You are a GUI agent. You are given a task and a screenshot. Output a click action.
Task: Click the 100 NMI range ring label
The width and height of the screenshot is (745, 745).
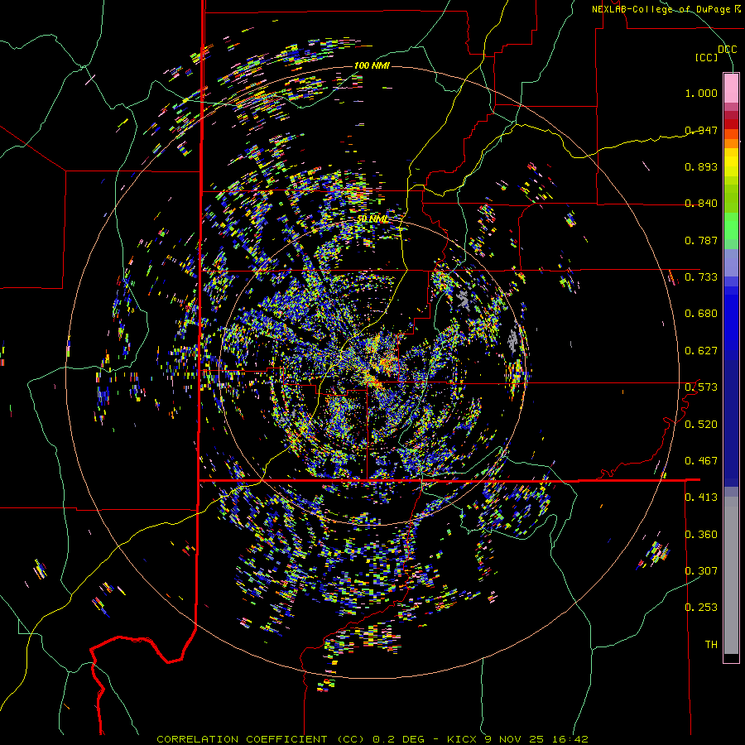point(372,65)
